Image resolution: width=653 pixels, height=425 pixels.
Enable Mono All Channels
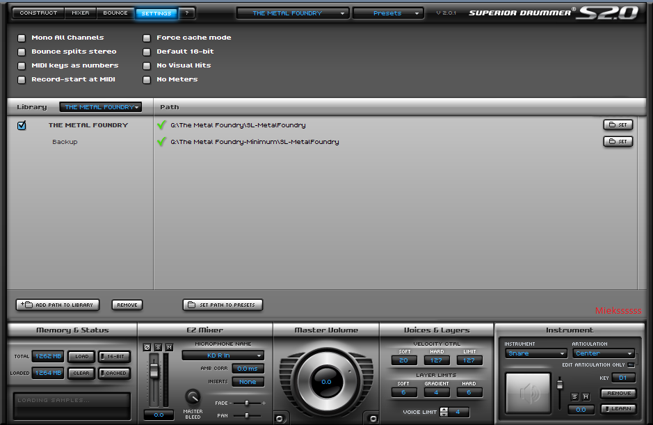pos(22,38)
